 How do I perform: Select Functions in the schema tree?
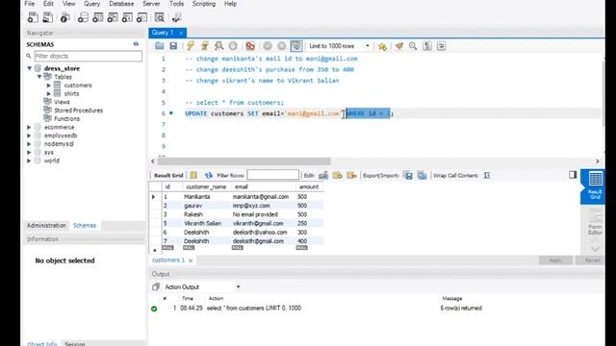tap(66, 118)
